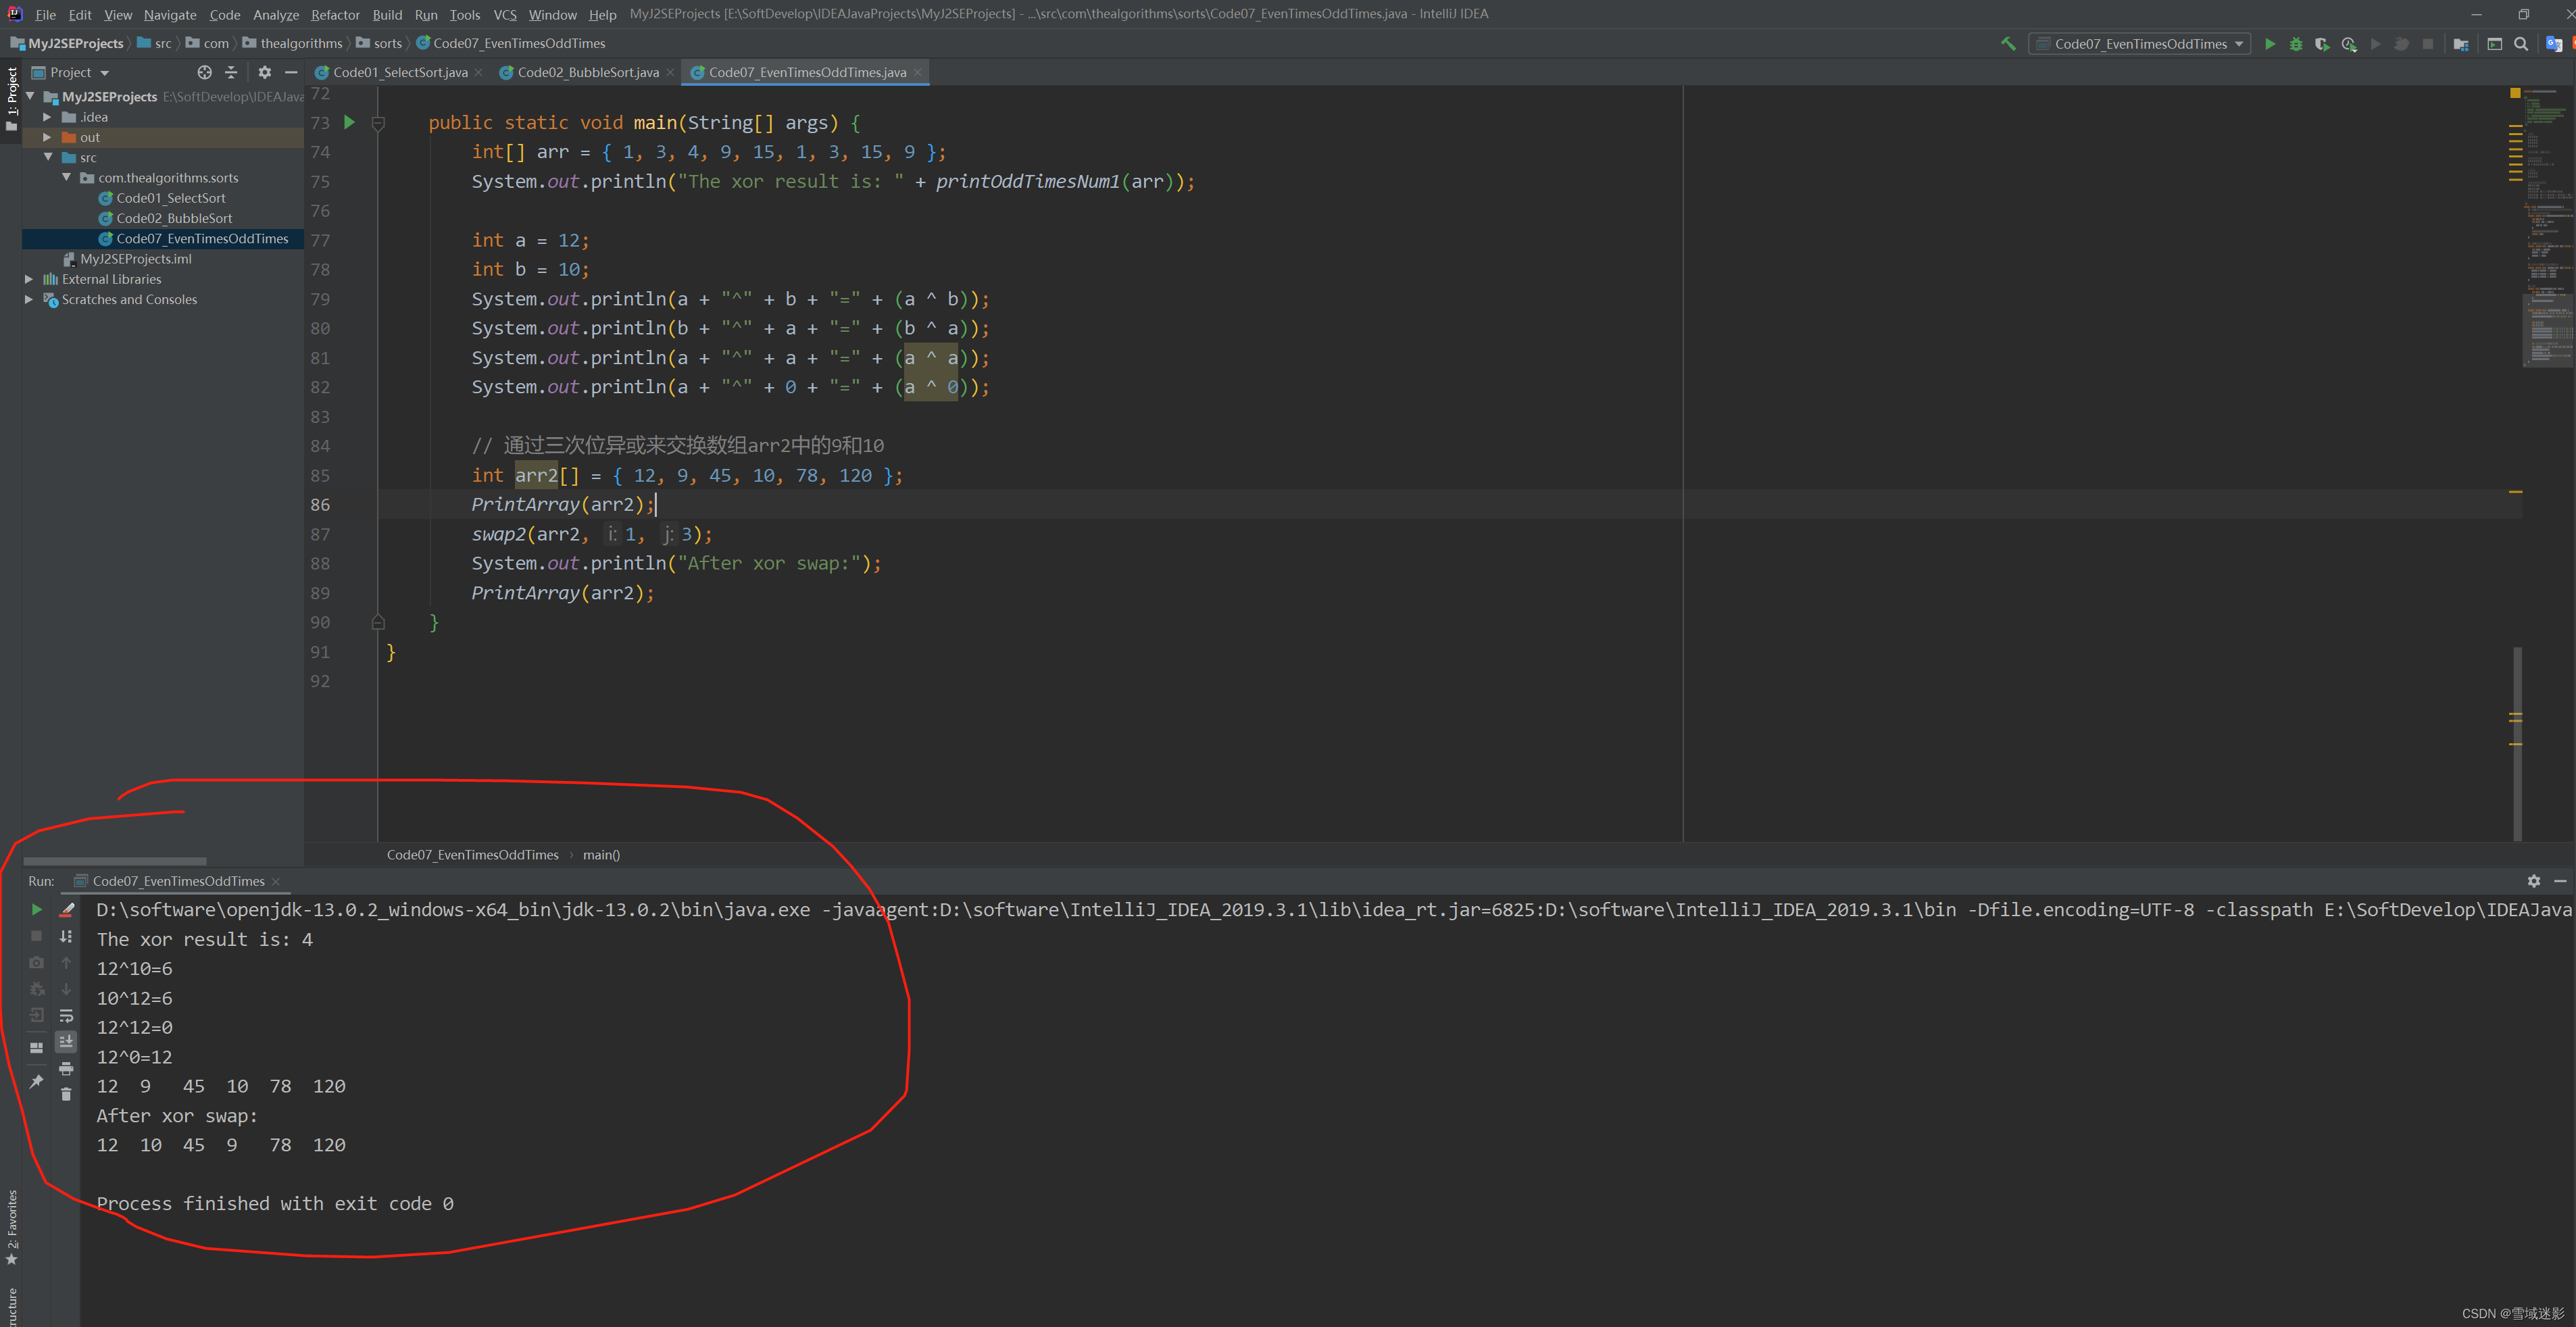Click the Project panel horizontal scrollbar
Image resolution: width=2576 pixels, height=1327 pixels.
(115, 860)
